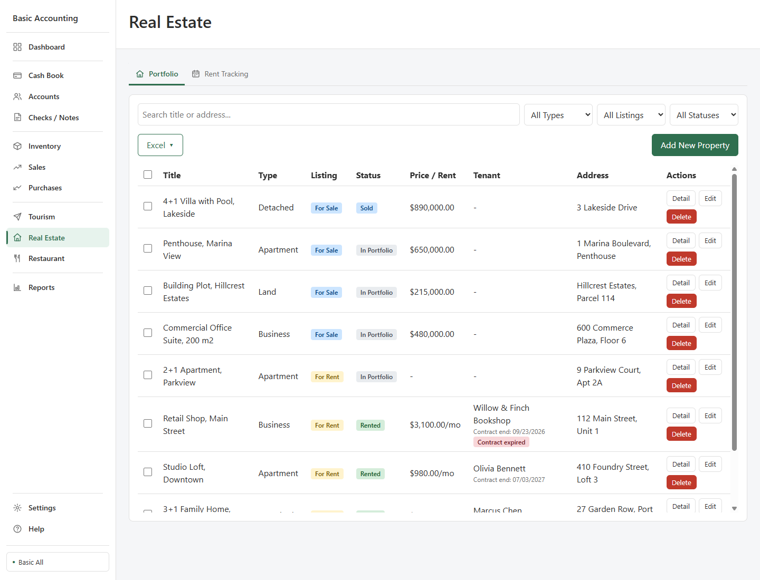Click the Rented badge for Studio Loft
The width and height of the screenshot is (760, 580).
[x=370, y=474]
